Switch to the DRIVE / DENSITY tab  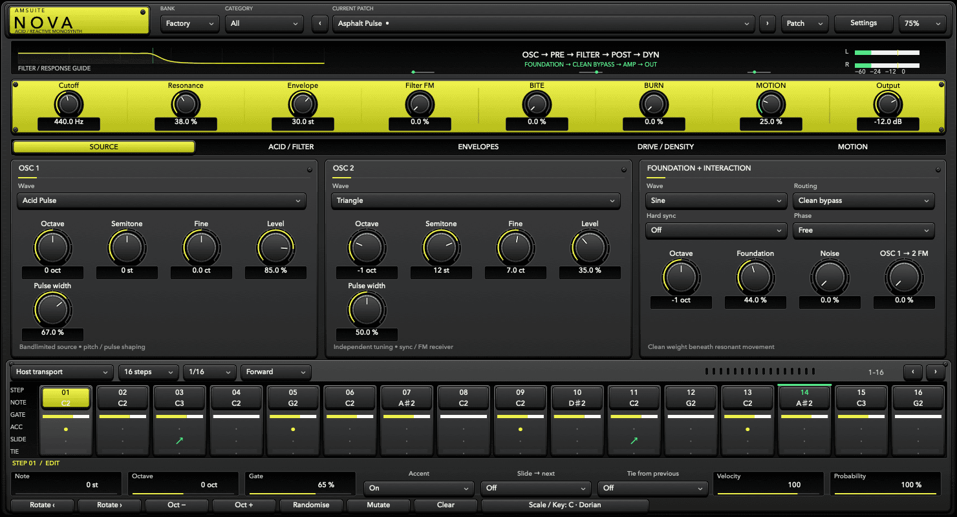point(665,147)
